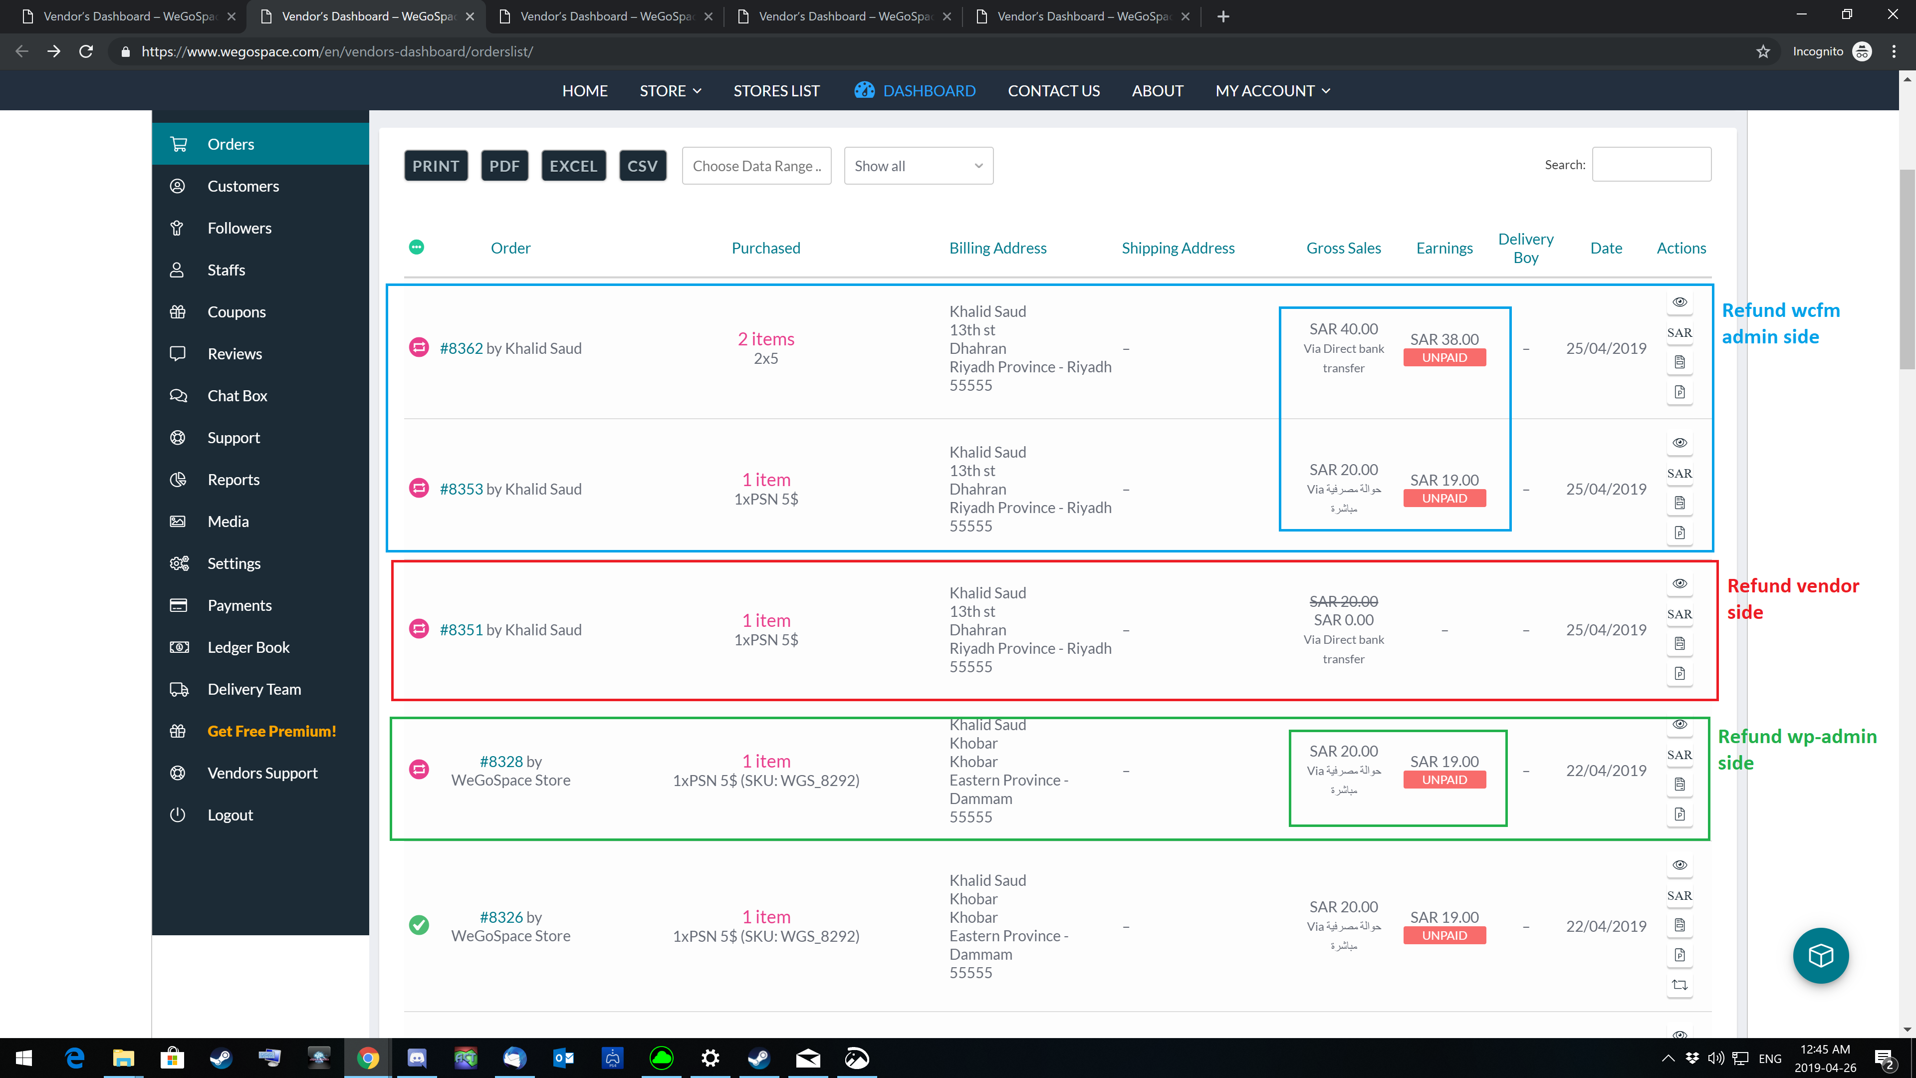This screenshot has width=1916, height=1078.
Task: Open Staffs icon in sidebar
Action: pyautogui.click(x=177, y=269)
